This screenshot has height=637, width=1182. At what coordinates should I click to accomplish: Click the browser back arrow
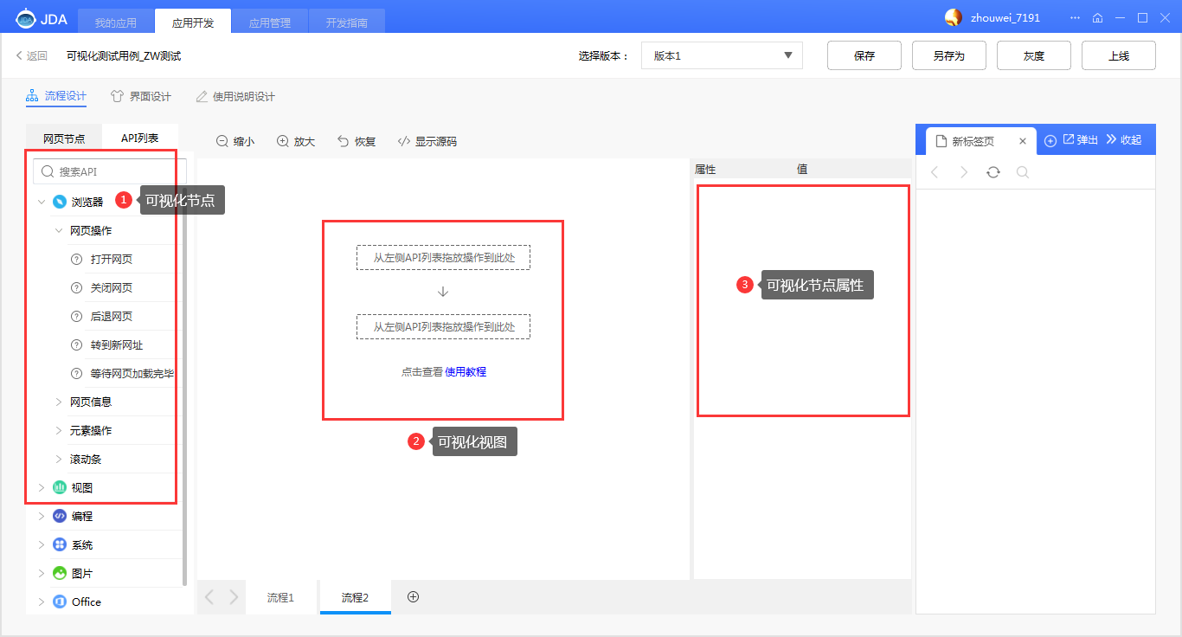coord(935,172)
